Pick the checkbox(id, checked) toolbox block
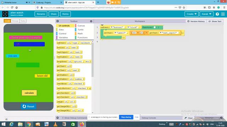This screenshot has height=127, width=227. (71, 84)
